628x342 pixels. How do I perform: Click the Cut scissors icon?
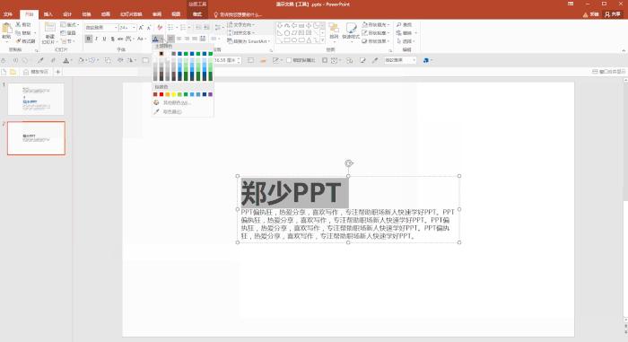coord(18,24)
